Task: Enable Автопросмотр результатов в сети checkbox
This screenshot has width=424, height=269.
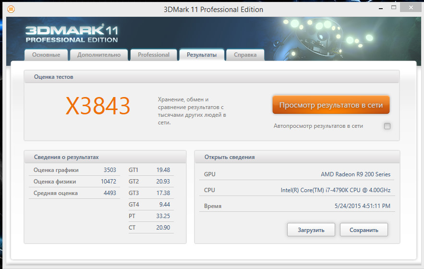Action: (x=387, y=126)
